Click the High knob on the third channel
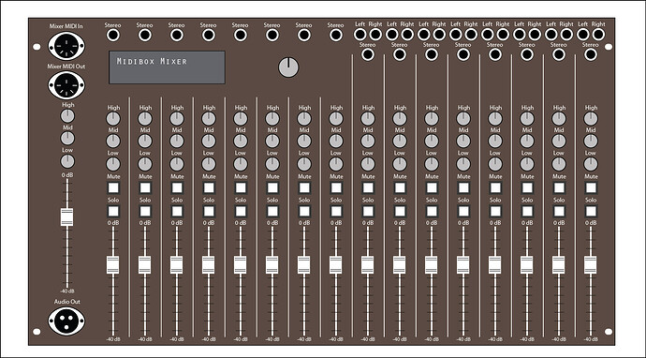The height and width of the screenshot is (358, 646). pos(177,119)
